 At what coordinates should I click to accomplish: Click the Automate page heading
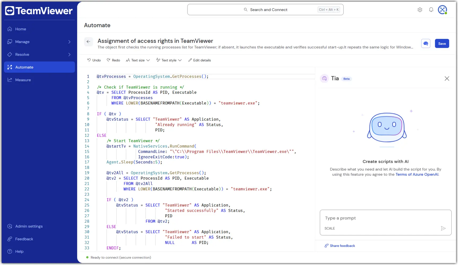(x=97, y=25)
